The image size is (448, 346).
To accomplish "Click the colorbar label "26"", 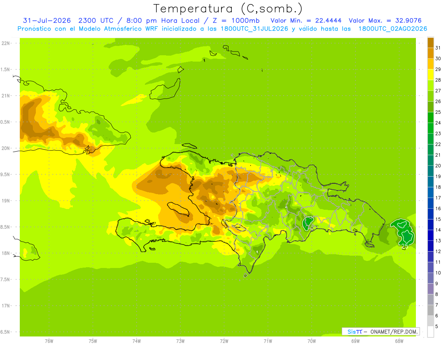I will [x=438, y=101].
